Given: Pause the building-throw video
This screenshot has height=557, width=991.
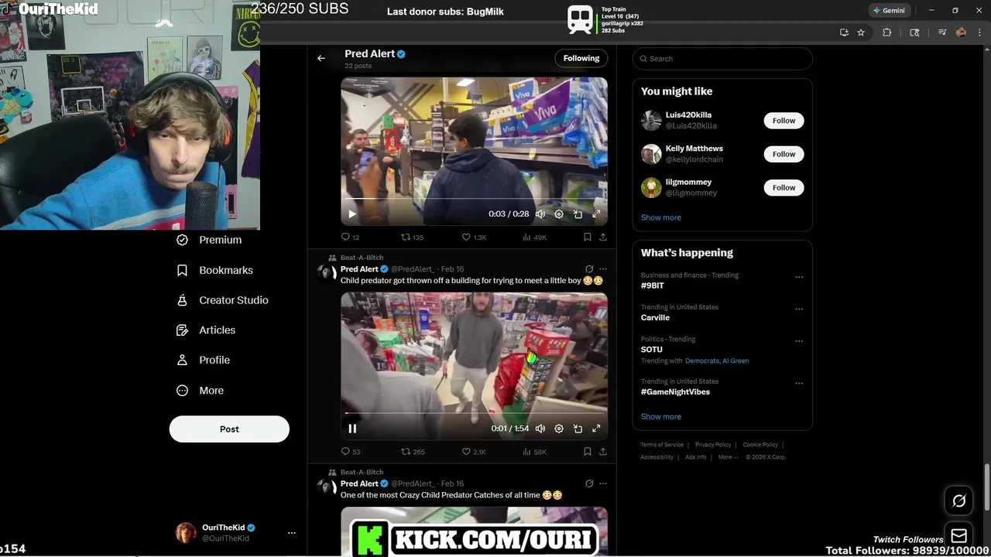Looking at the screenshot, I should tap(352, 429).
